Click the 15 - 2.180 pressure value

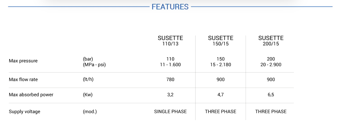point(220,65)
